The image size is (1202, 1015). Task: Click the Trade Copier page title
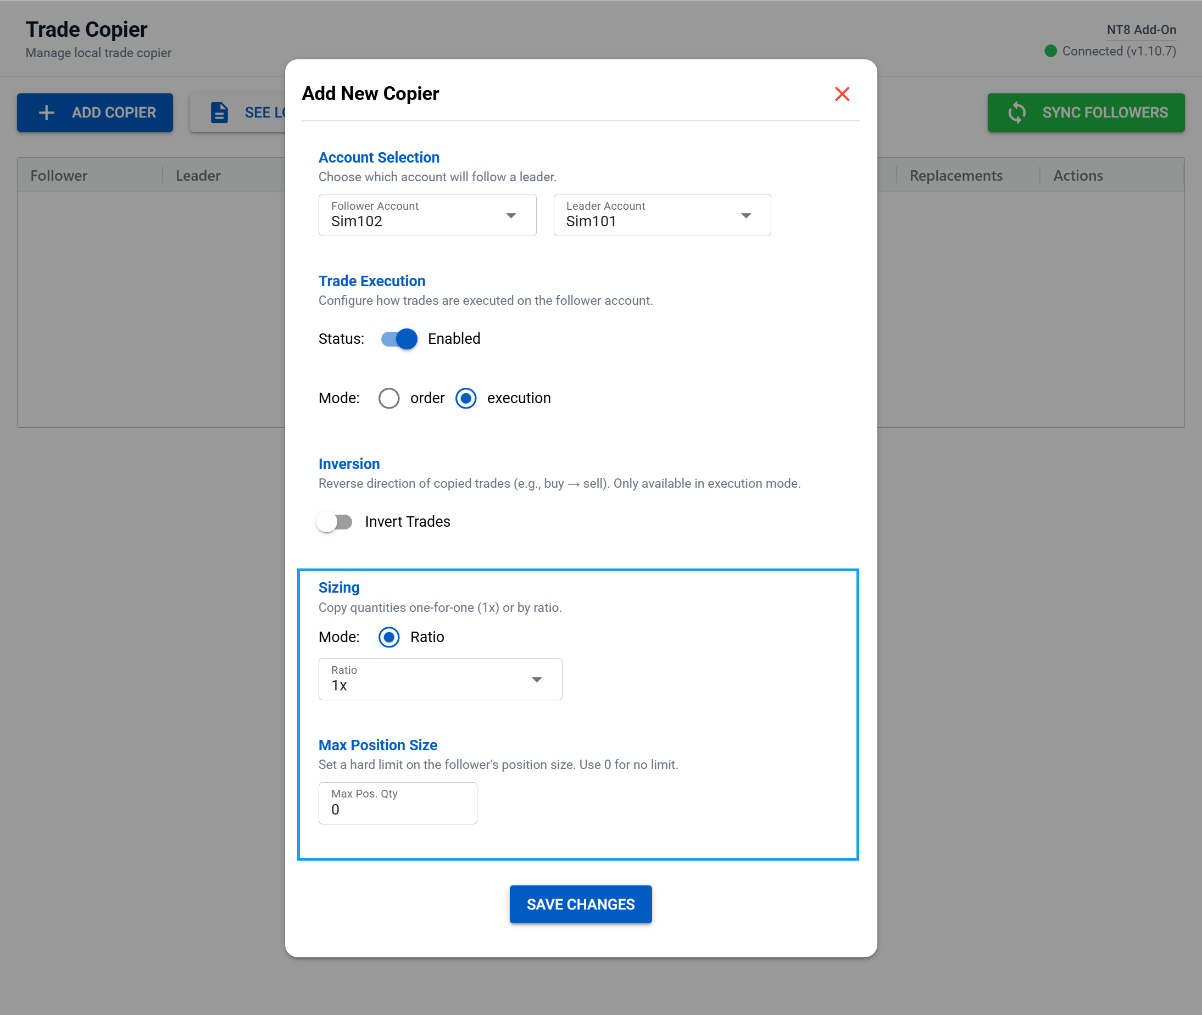click(x=86, y=29)
